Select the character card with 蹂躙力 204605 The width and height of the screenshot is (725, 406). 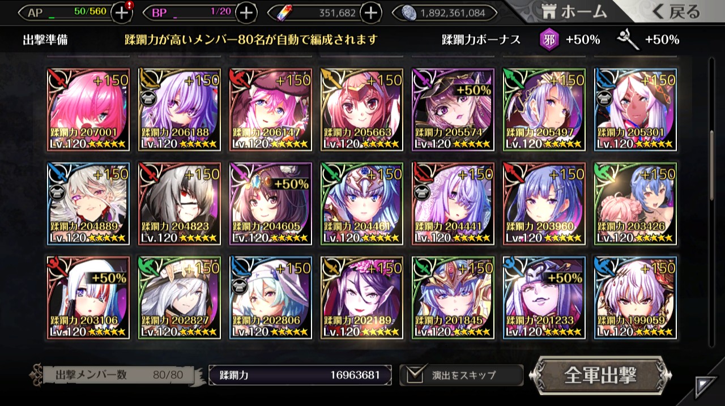pyautogui.click(x=271, y=204)
